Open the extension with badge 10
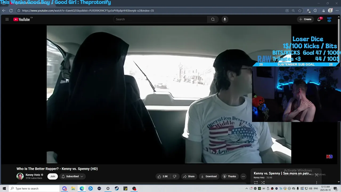 tap(308, 11)
